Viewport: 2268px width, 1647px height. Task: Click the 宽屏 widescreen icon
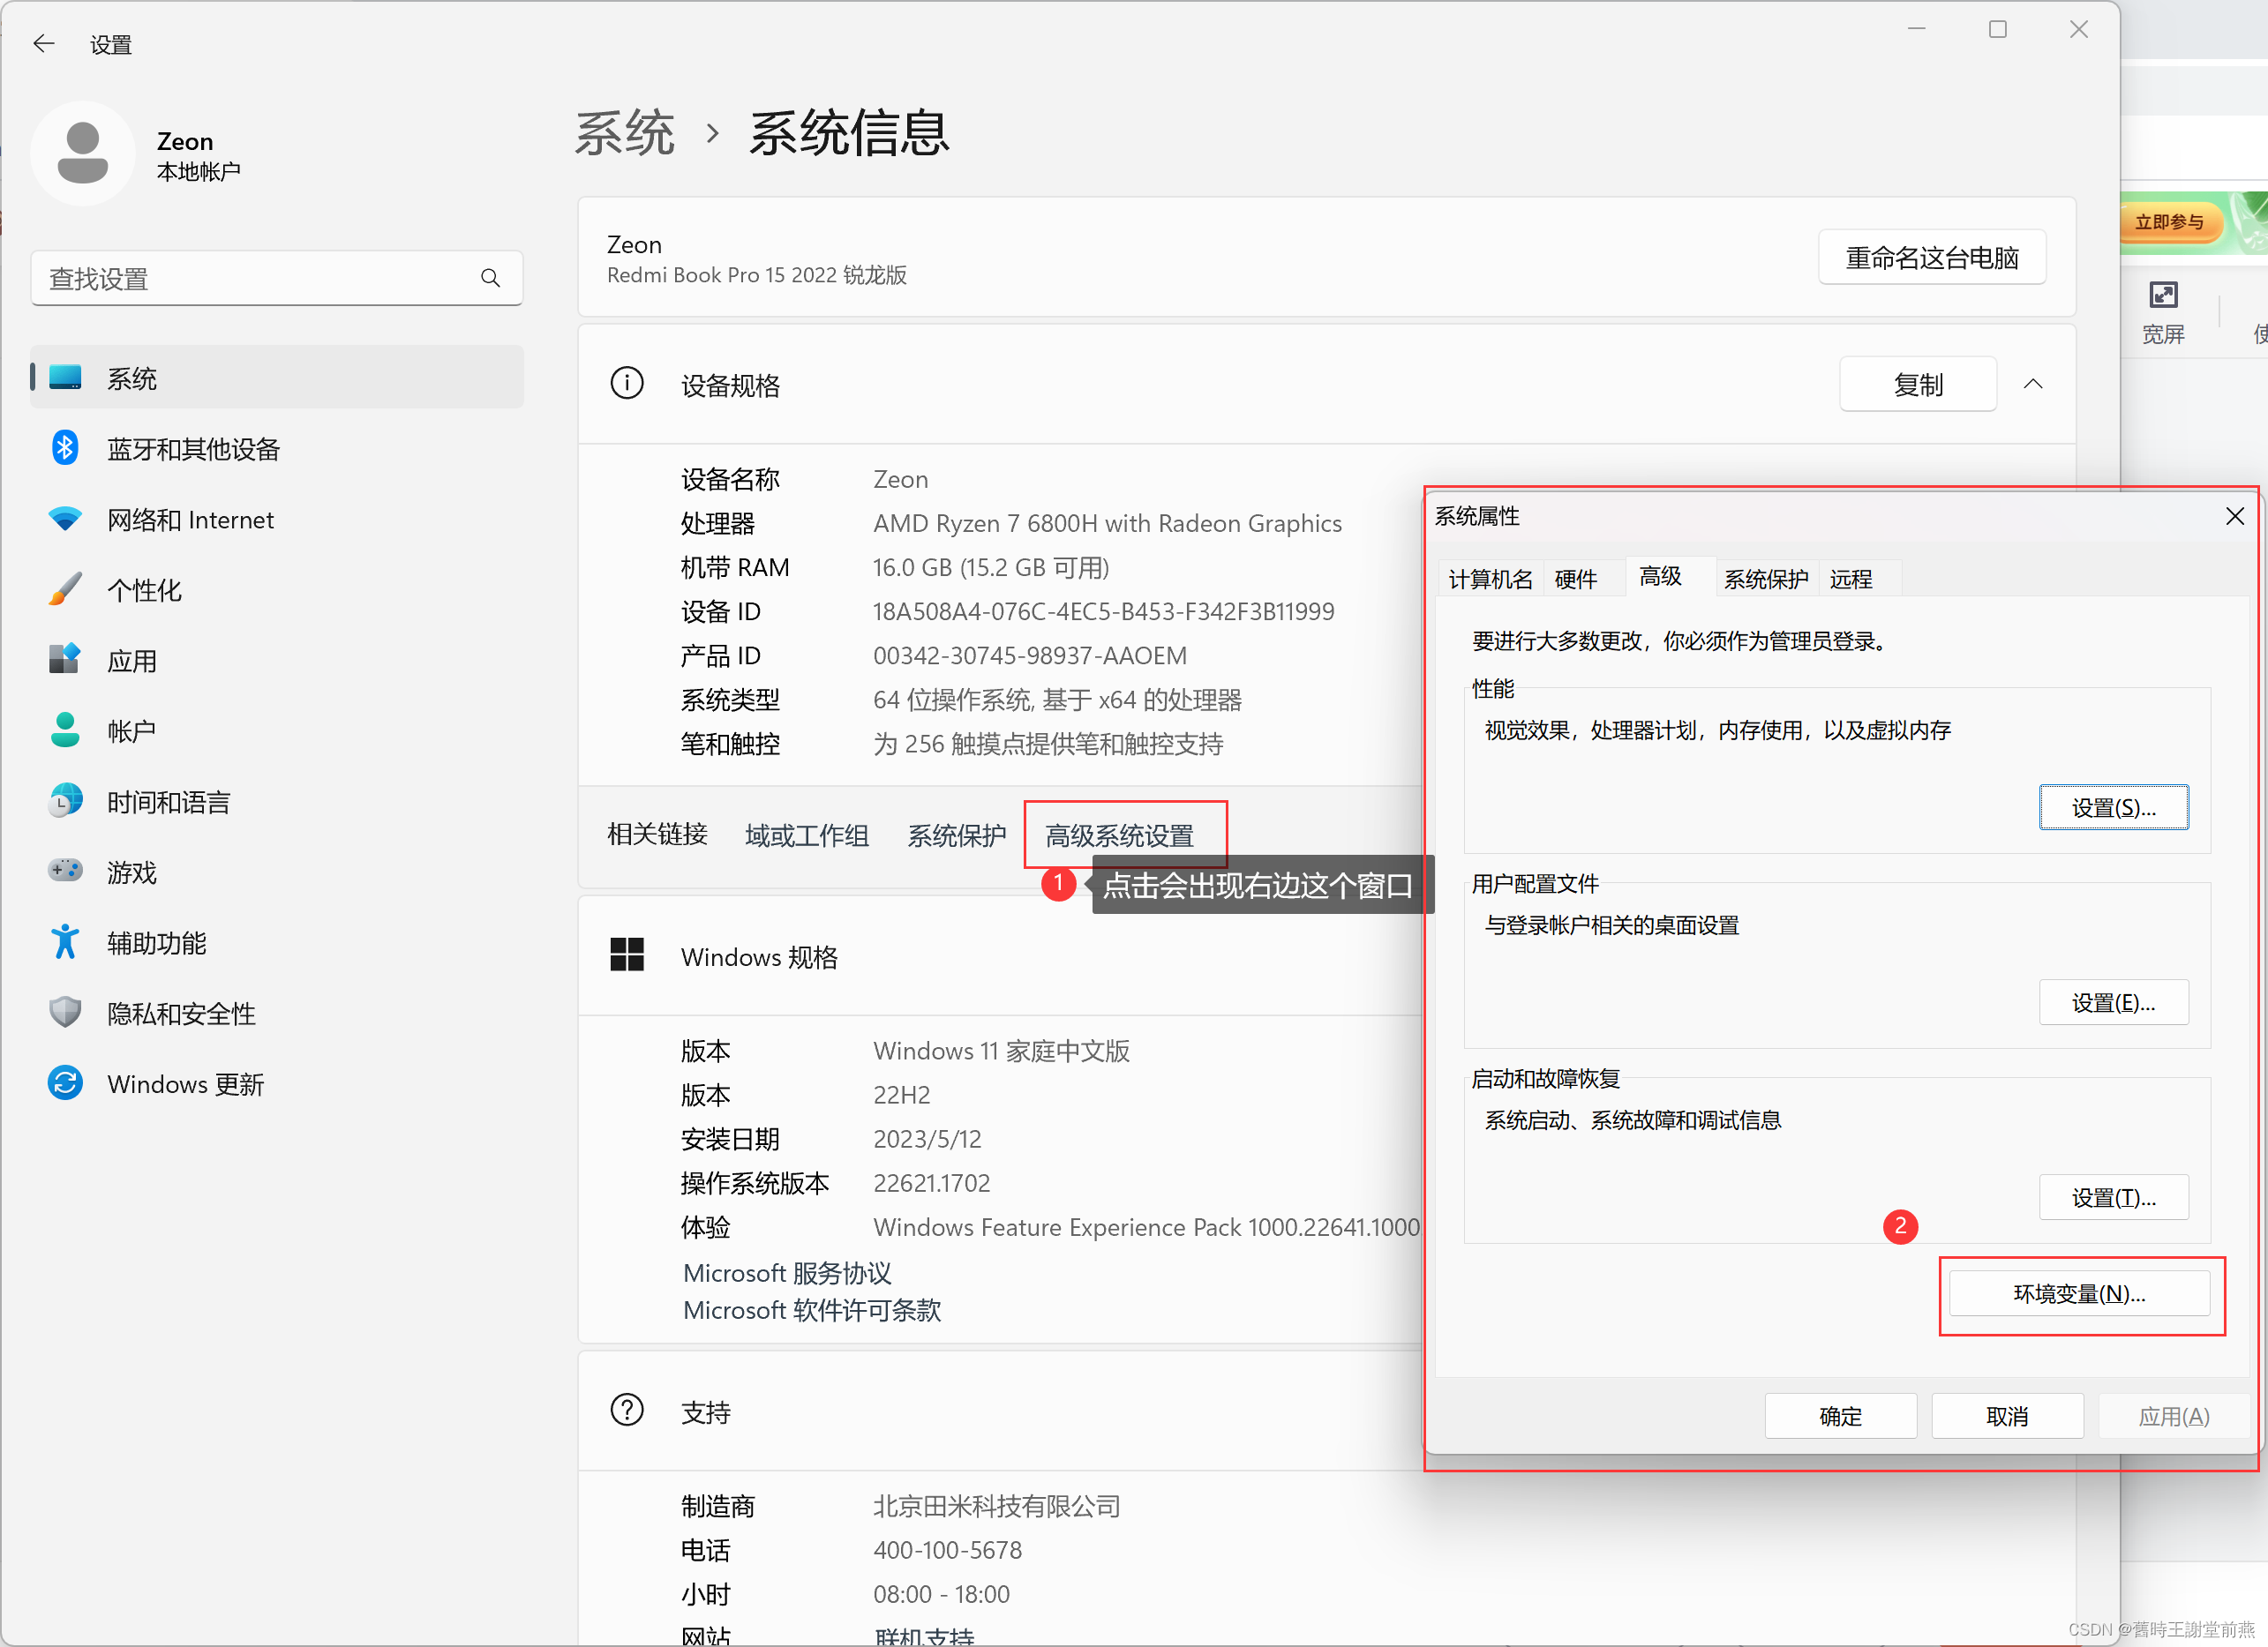[x=2163, y=296]
